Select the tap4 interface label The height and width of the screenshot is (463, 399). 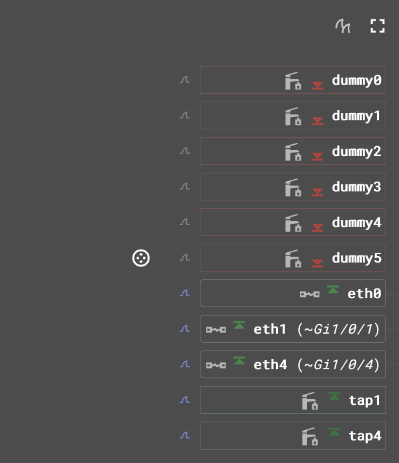point(365,436)
